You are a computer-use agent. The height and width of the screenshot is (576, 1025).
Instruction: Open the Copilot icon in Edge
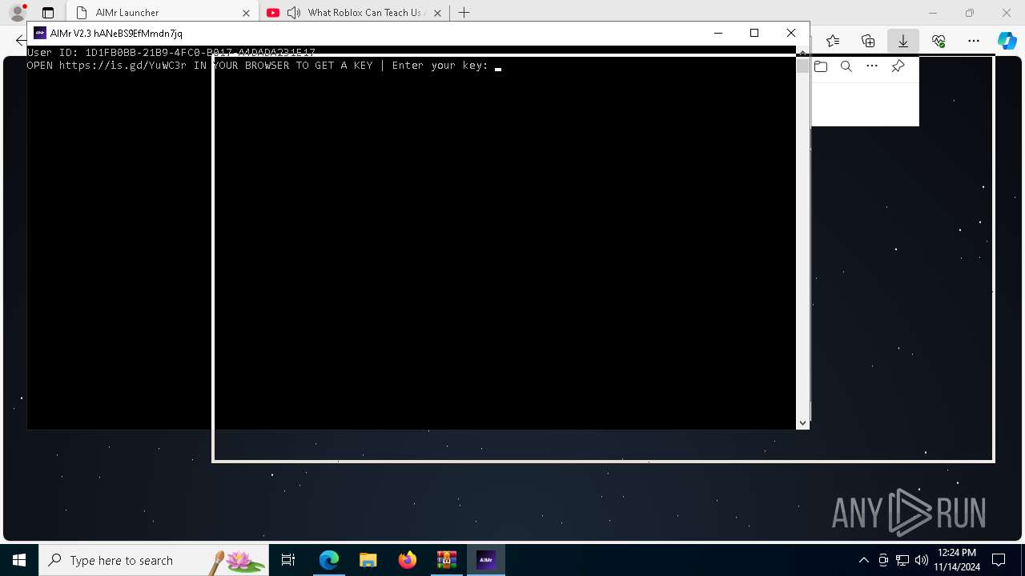pos(1007,41)
